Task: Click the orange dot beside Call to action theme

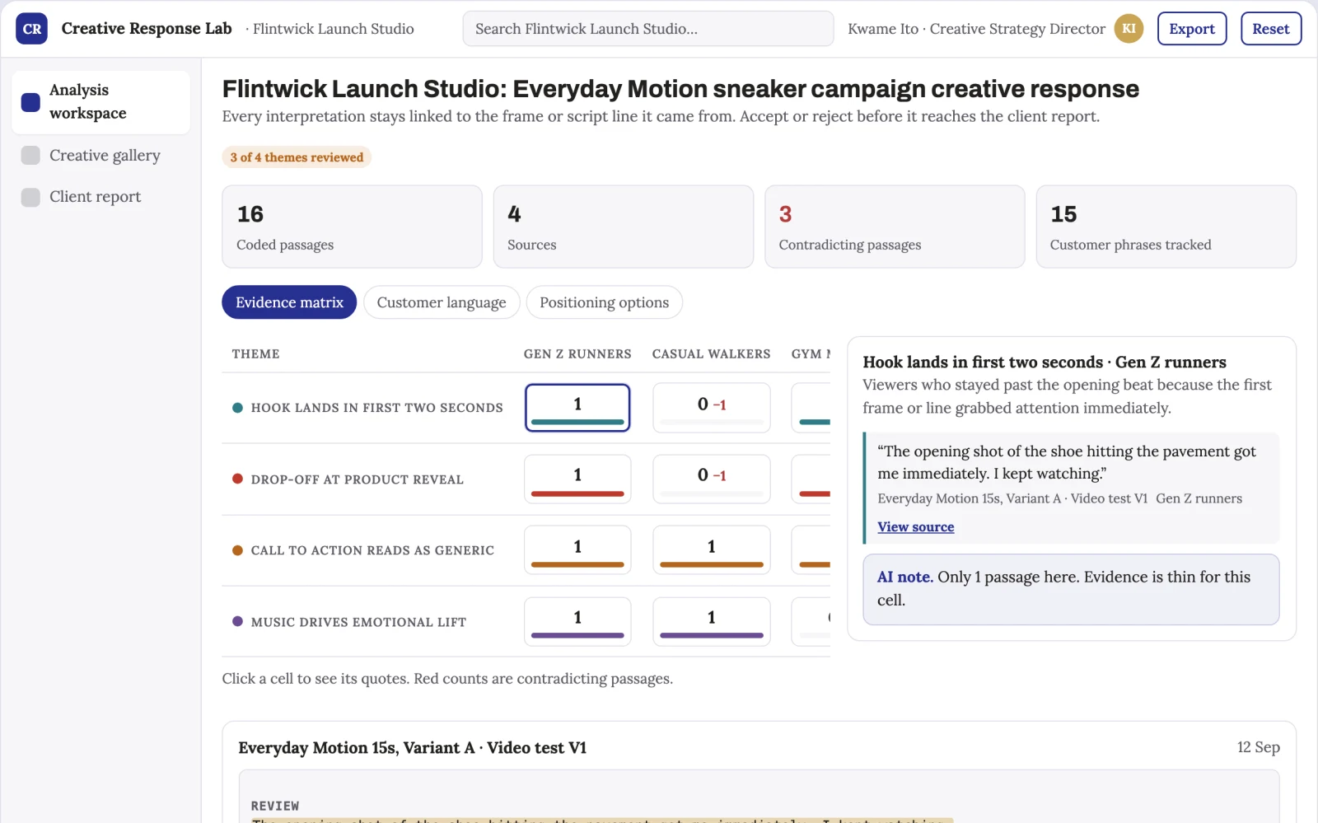Action: [237, 550]
